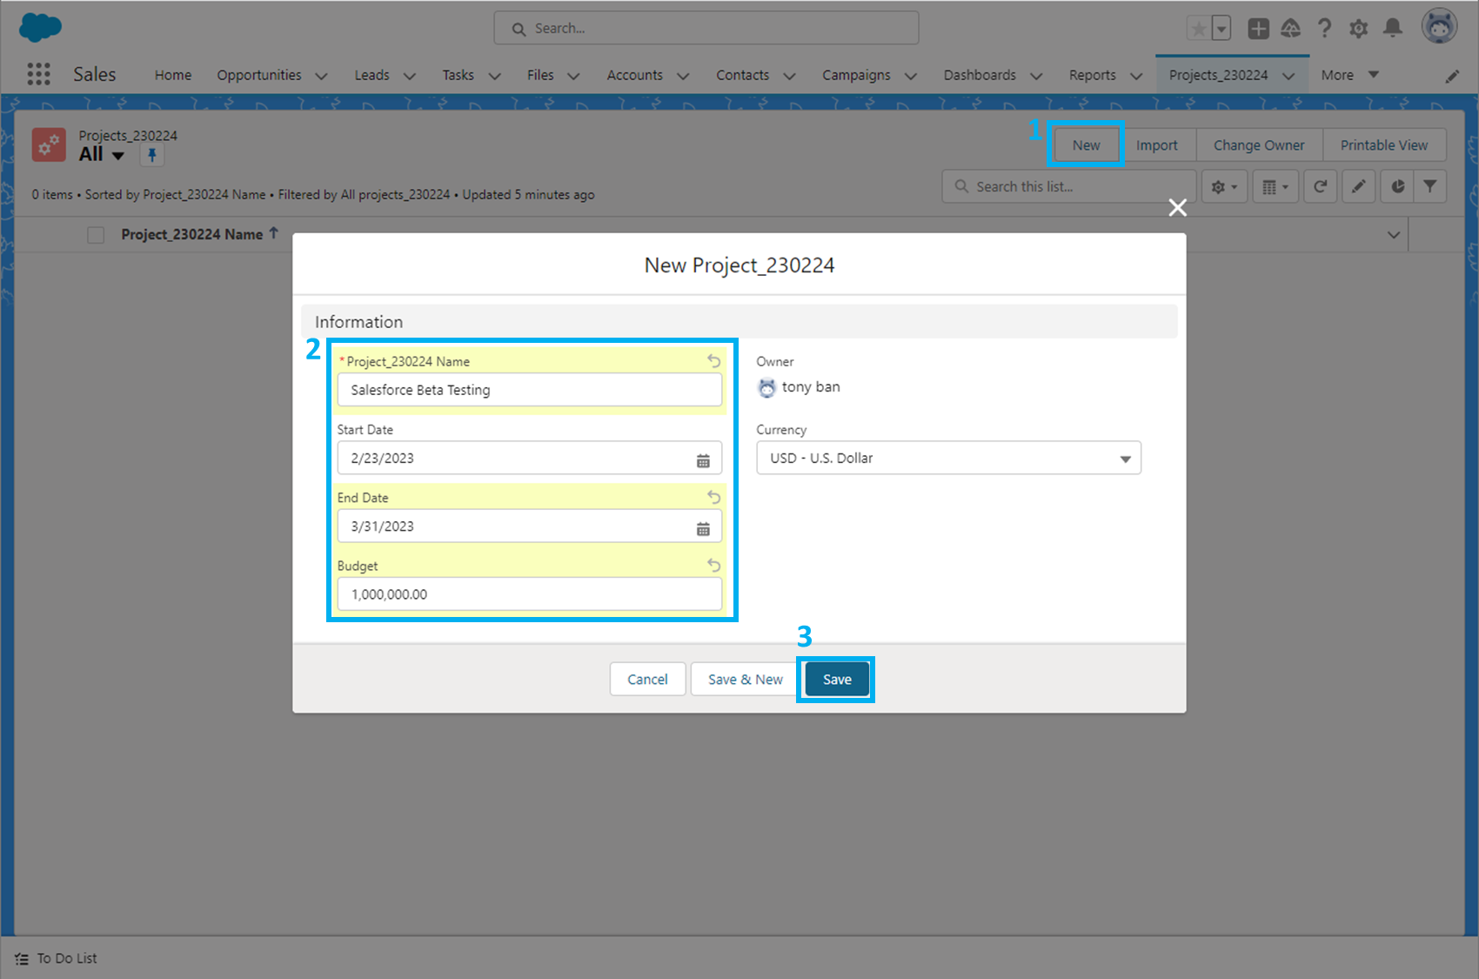Open the column actions chevron
This screenshot has width=1479, height=979.
[x=1394, y=235]
